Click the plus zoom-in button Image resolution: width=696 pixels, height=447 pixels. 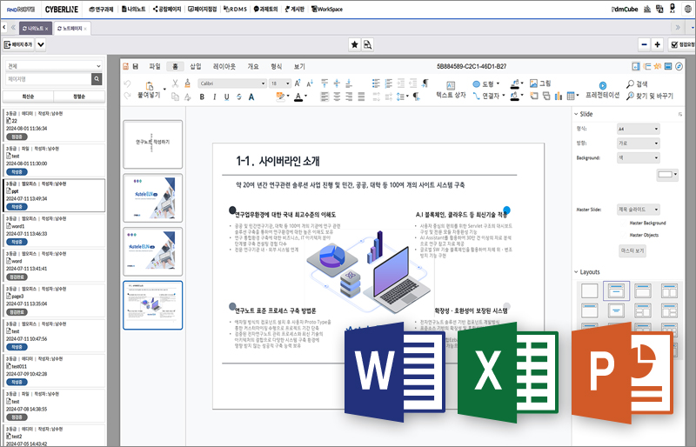(658, 44)
